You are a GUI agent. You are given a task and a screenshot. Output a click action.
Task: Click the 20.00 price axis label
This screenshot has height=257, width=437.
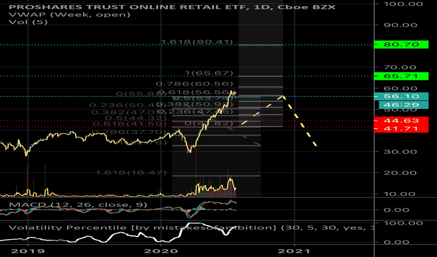point(400,173)
